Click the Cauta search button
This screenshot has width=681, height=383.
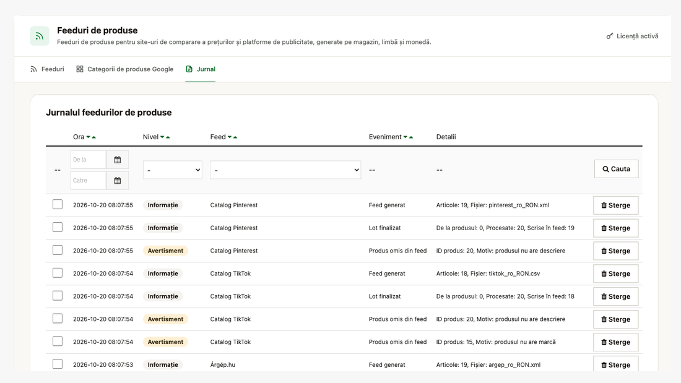[x=616, y=169]
